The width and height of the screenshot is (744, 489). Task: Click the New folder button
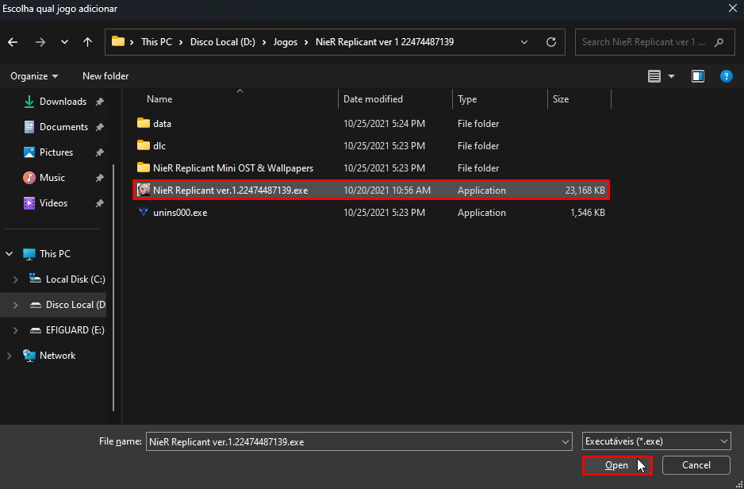(105, 76)
